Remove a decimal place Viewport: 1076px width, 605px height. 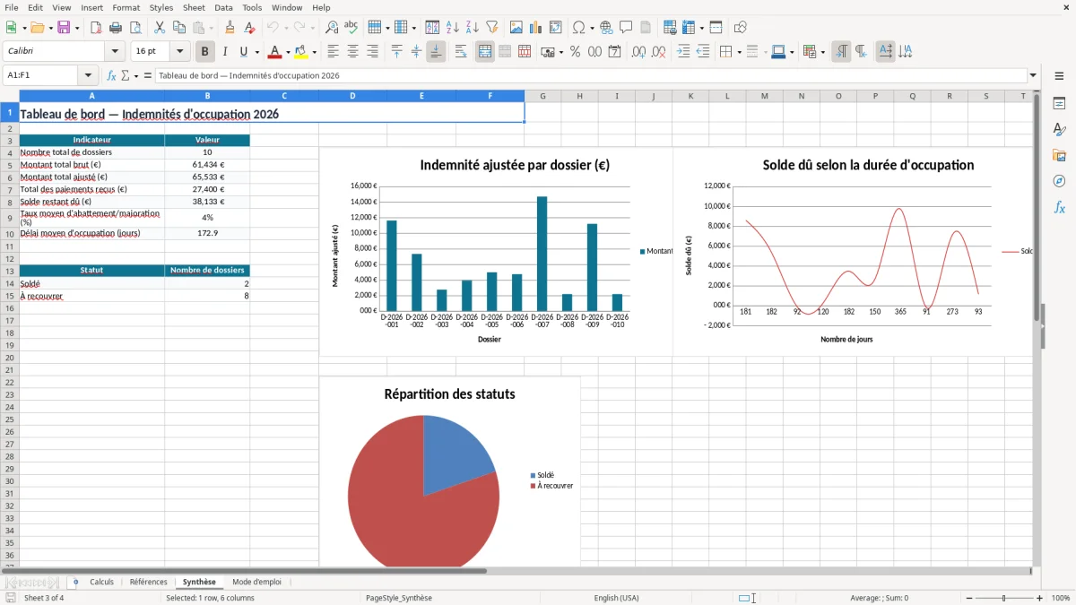click(x=658, y=52)
